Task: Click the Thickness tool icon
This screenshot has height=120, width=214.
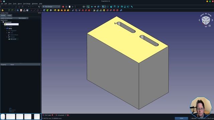Action: [117, 10]
